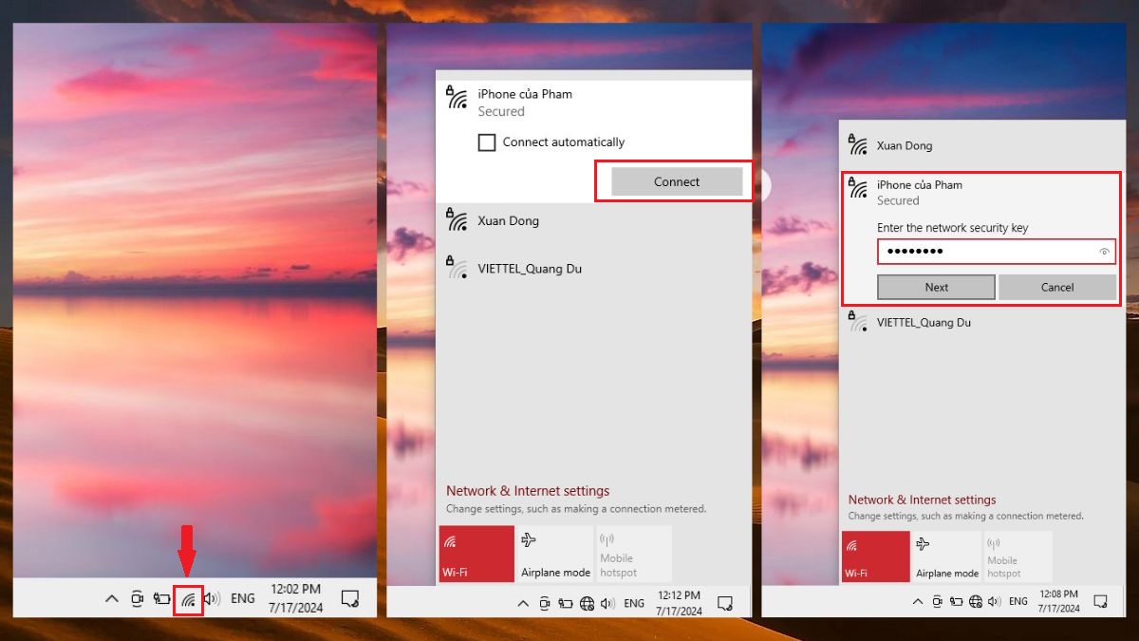Open the Wi-Fi tray icon beside 12:02 PM
This screenshot has height=641, width=1139.
pos(188,599)
